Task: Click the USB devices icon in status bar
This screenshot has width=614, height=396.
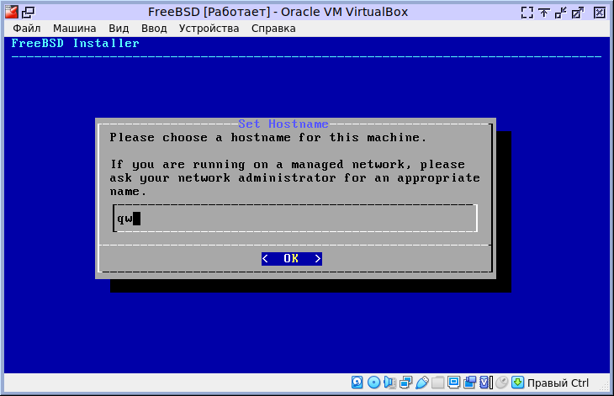Action: (x=421, y=383)
